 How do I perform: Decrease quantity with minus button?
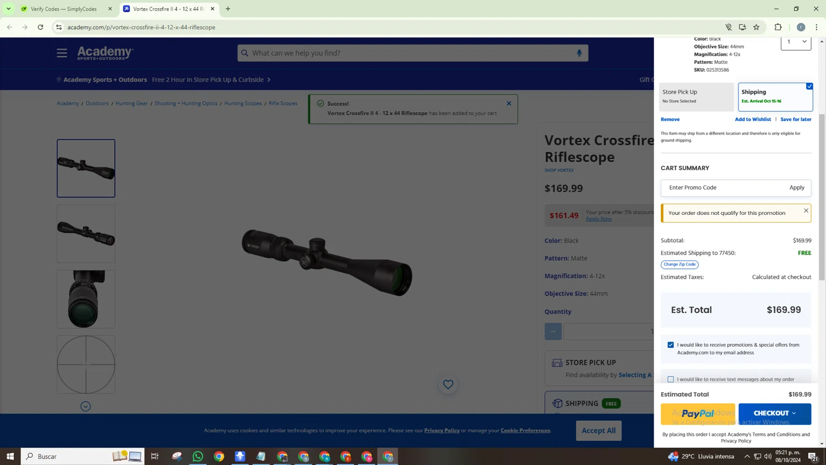coord(553,331)
